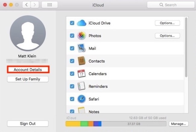
Task: Click the Reminders list icon
Action: tap(81, 86)
